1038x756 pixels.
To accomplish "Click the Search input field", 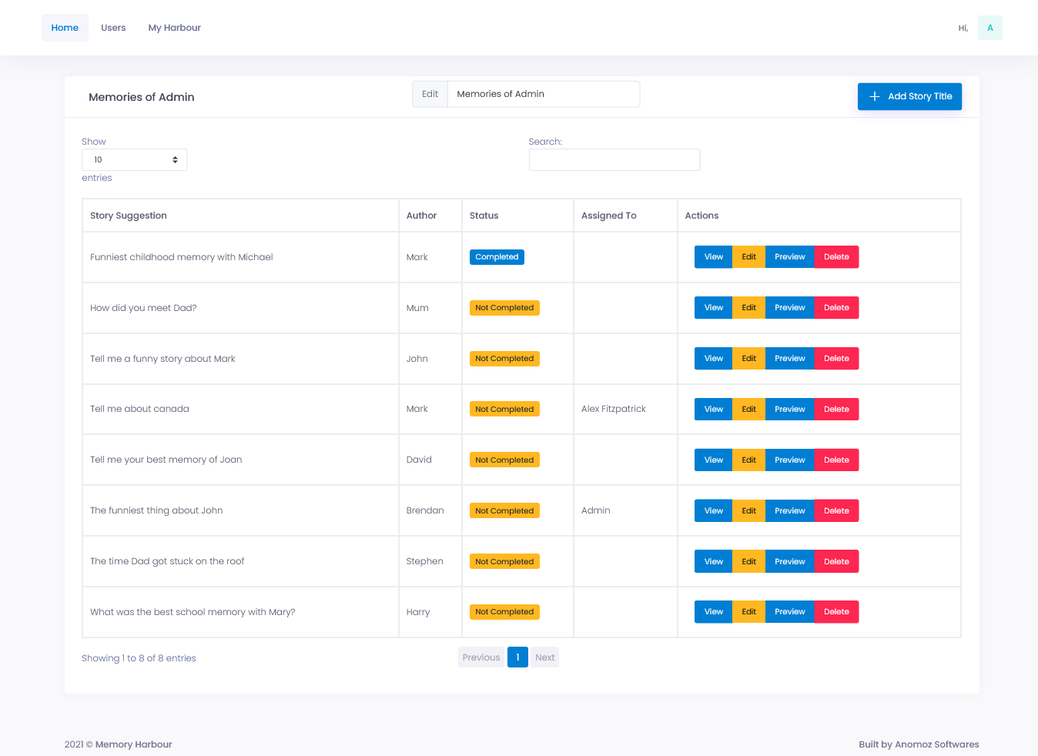I will 614,160.
